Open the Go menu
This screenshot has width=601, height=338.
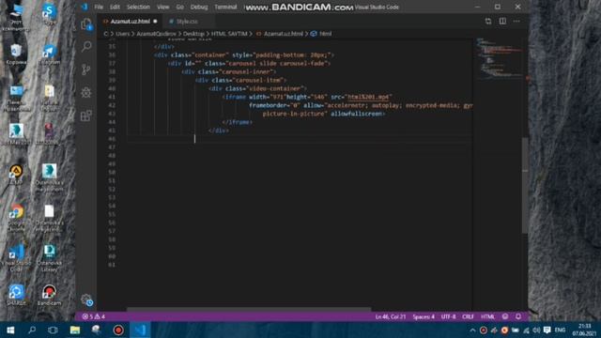(x=179, y=7)
